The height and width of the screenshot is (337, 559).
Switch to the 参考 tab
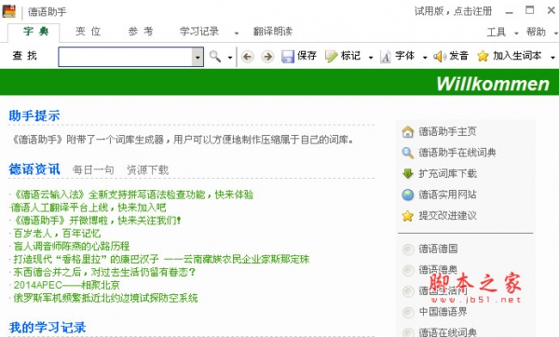[140, 32]
